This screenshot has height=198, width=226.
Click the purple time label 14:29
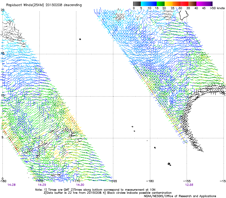pyautogui.click(x=42, y=185)
